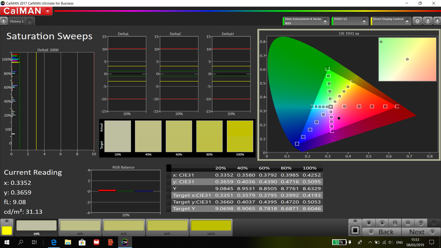This screenshot has height=248, width=441.
Task: Click the 20% swatch in Actual/Target panel
Action: click(118, 136)
